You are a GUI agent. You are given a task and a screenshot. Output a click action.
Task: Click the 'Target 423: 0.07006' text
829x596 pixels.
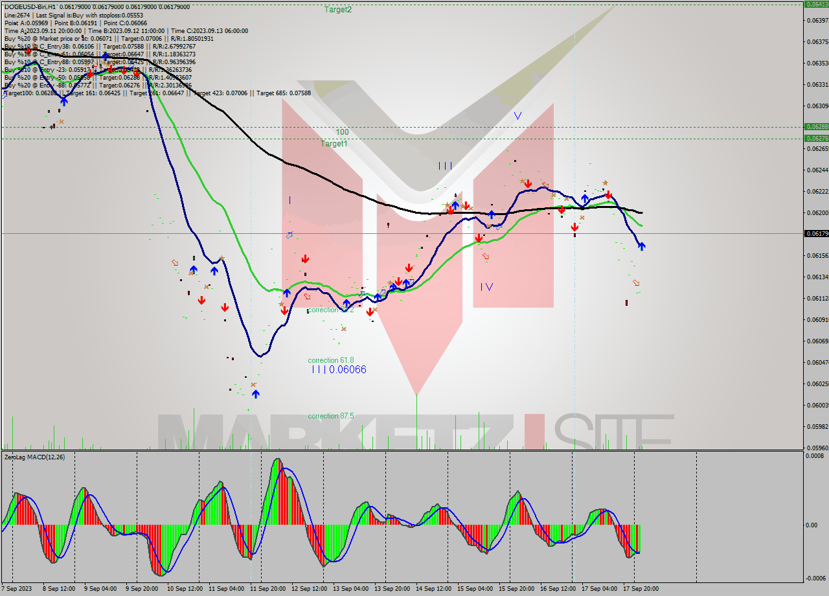coord(221,93)
